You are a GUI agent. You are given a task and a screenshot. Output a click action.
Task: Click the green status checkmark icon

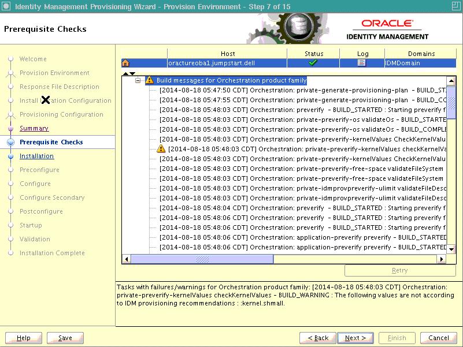(x=313, y=63)
